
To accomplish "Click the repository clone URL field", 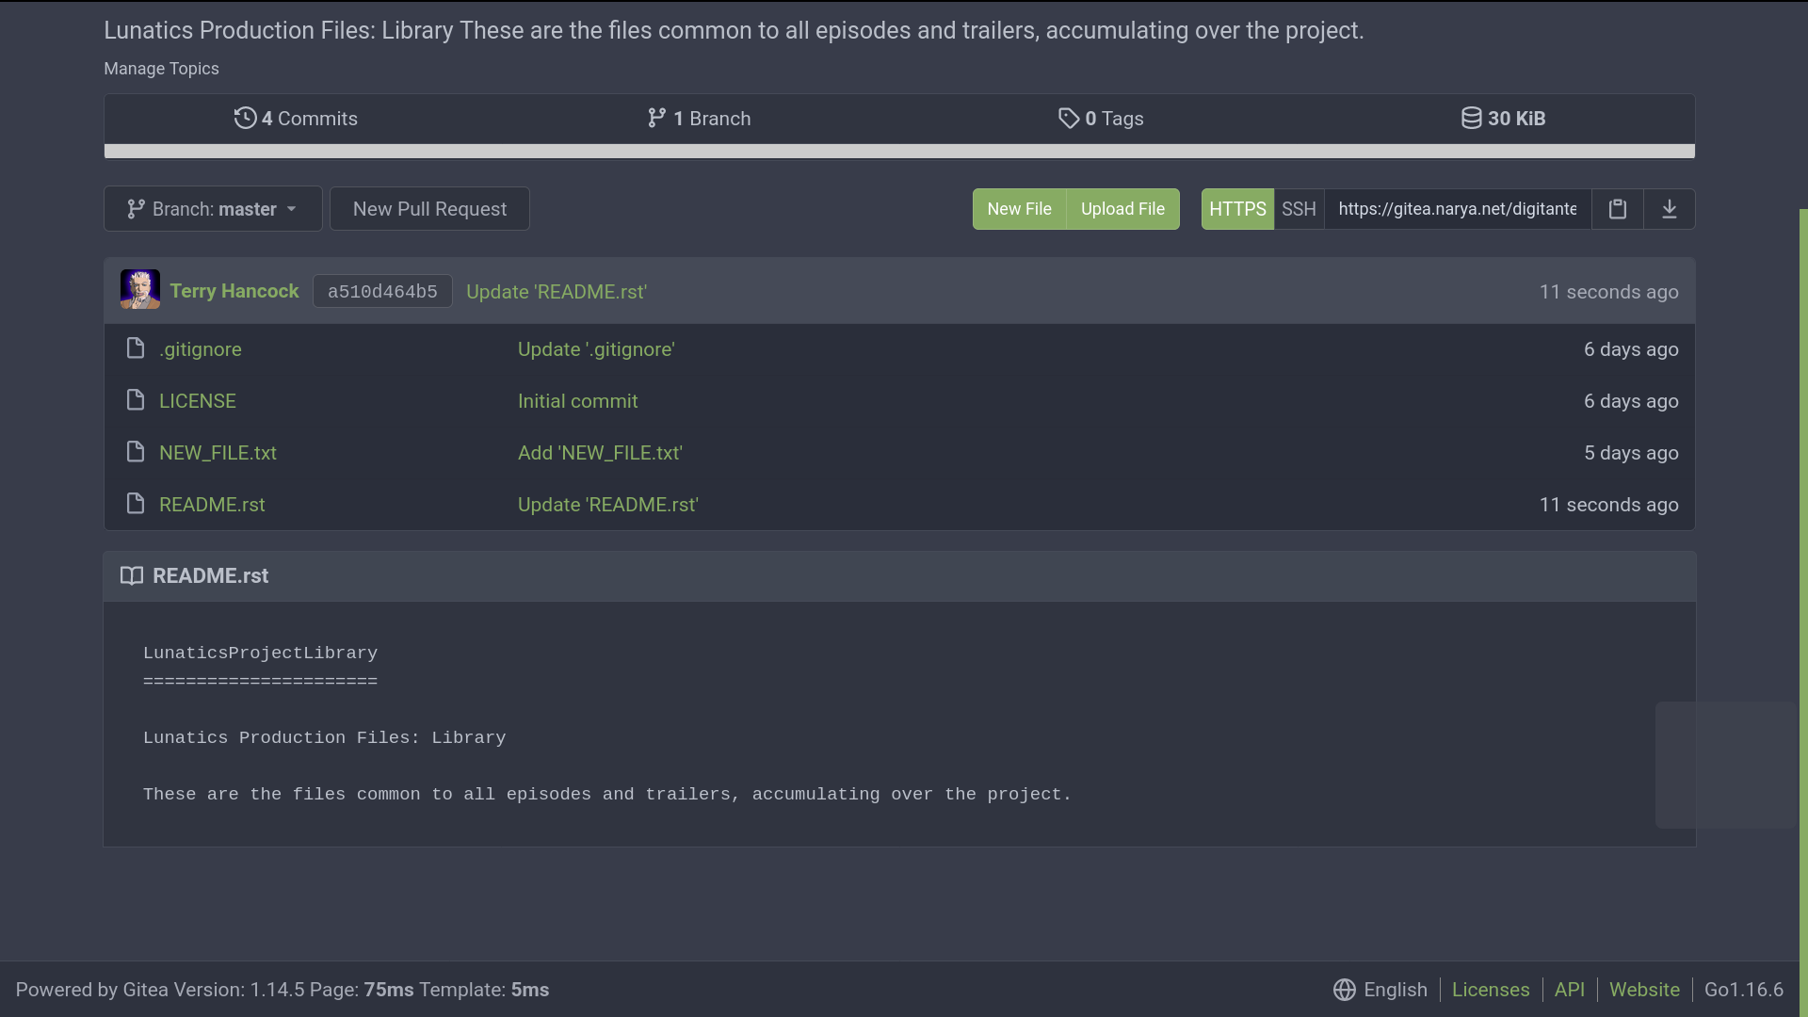I will [1457, 209].
